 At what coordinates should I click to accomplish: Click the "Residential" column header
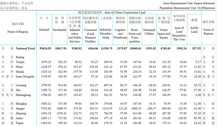click(59, 30)
